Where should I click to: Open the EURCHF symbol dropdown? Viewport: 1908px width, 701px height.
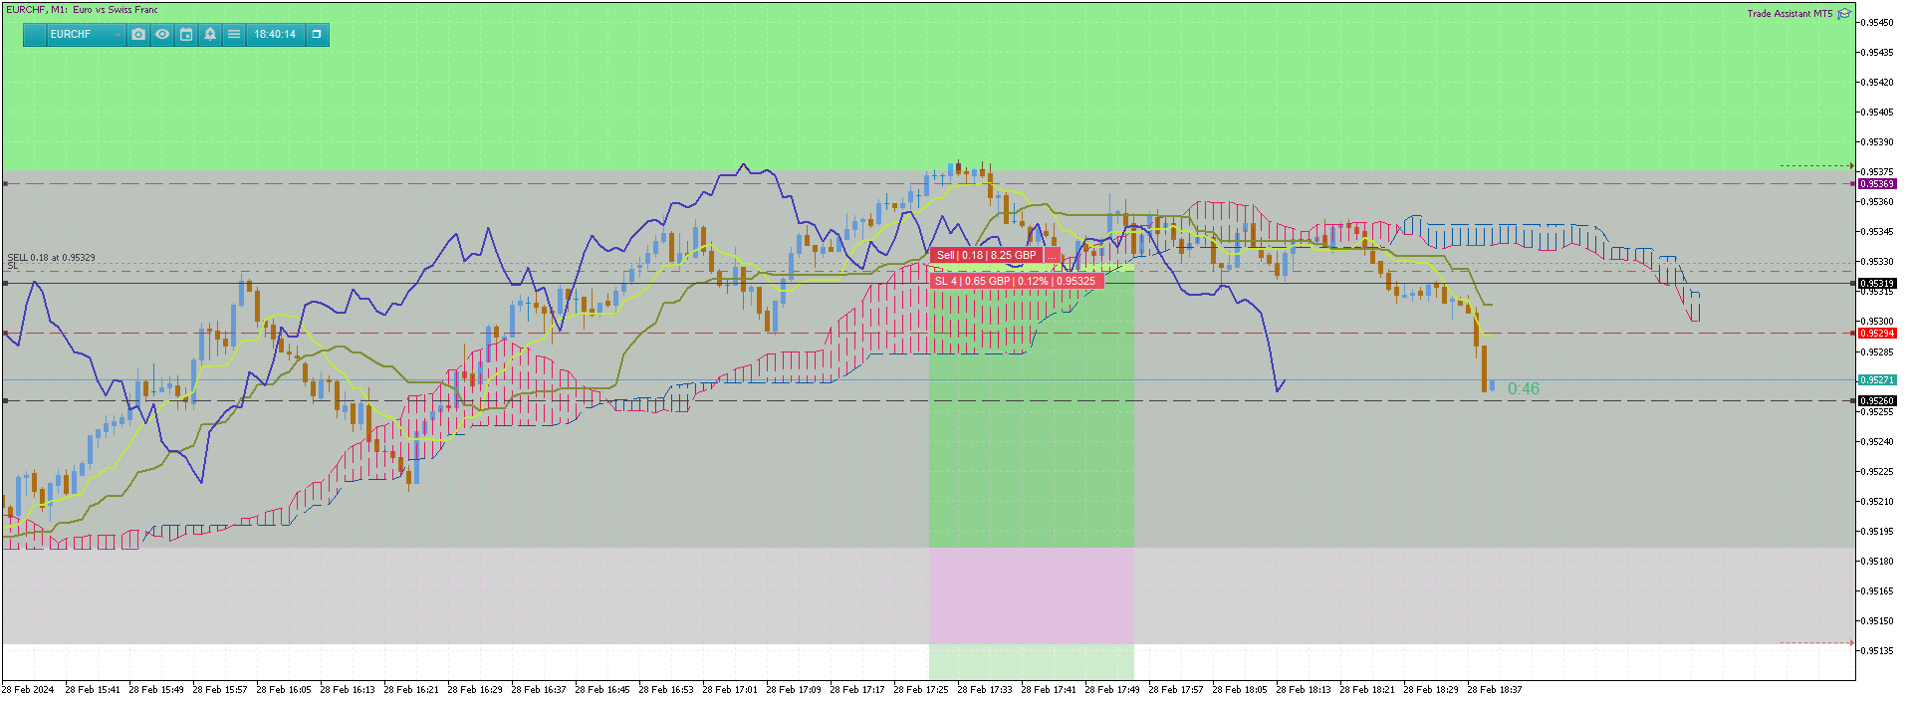pos(87,34)
